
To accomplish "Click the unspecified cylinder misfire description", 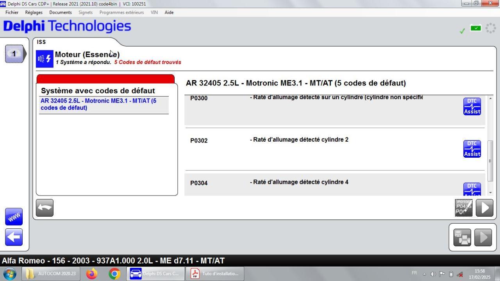I will point(336,98).
